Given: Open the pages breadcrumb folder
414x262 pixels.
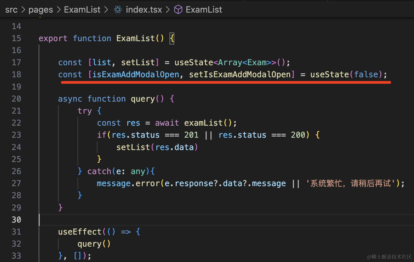Looking at the screenshot, I should (x=41, y=10).
